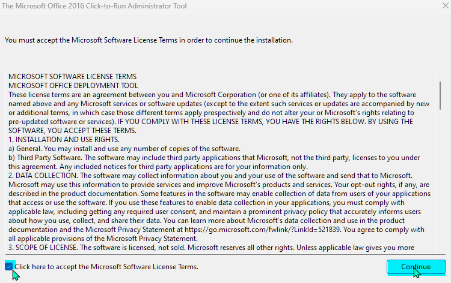Uncheck the accept License Terms checkbox
This screenshot has width=451, height=283.
[8, 267]
